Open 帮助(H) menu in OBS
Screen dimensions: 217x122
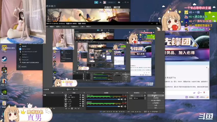point(89,27)
